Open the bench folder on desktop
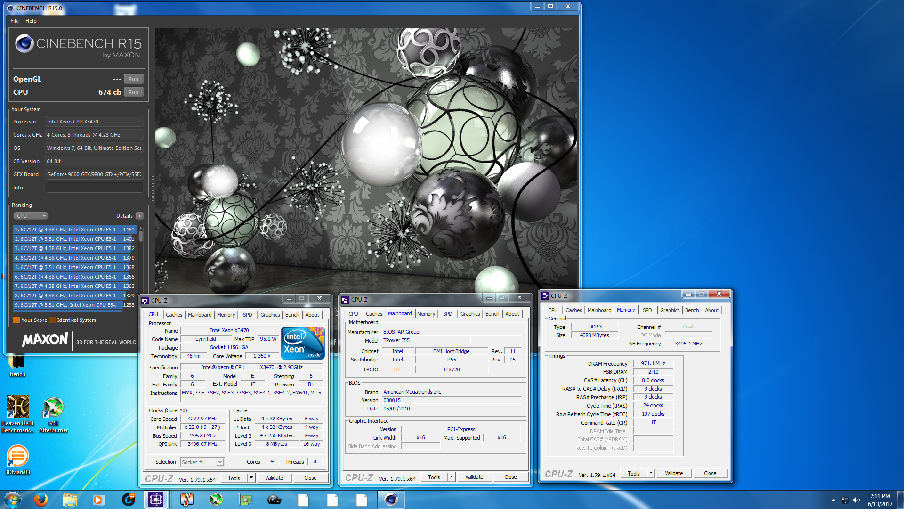This screenshot has height=509, width=904. 17,366
